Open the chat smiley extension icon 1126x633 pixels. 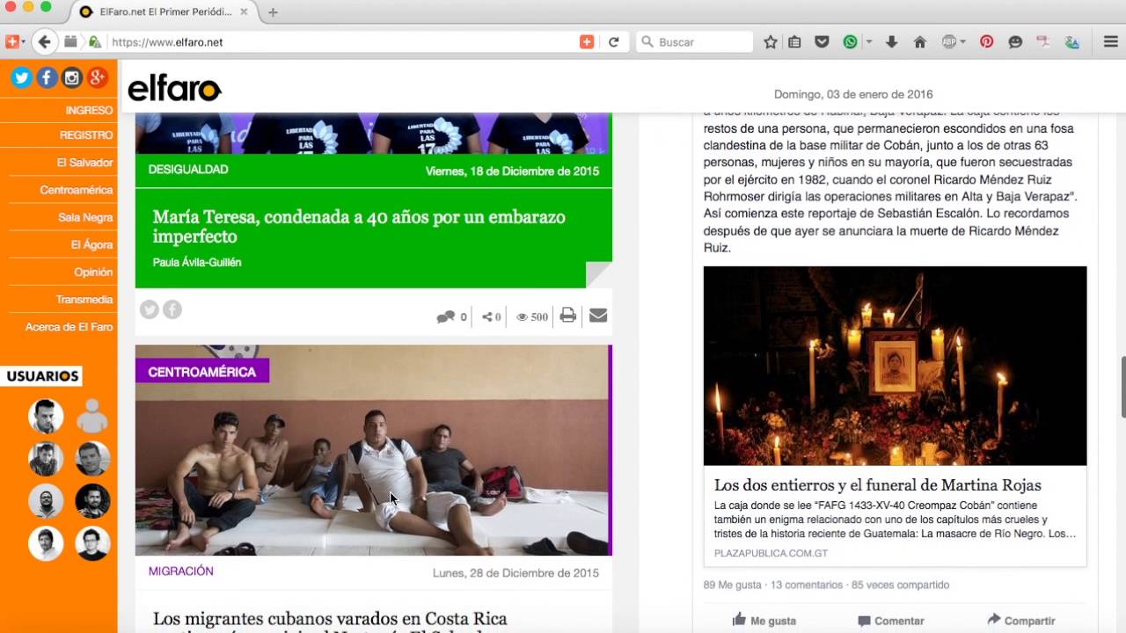[x=1015, y=41]
